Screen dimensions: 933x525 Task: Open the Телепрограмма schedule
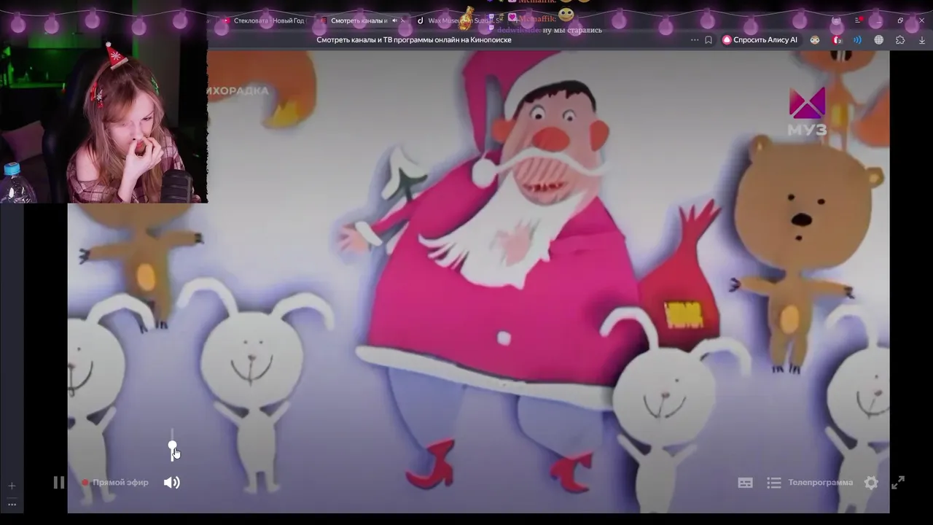[x=810, y=483]
